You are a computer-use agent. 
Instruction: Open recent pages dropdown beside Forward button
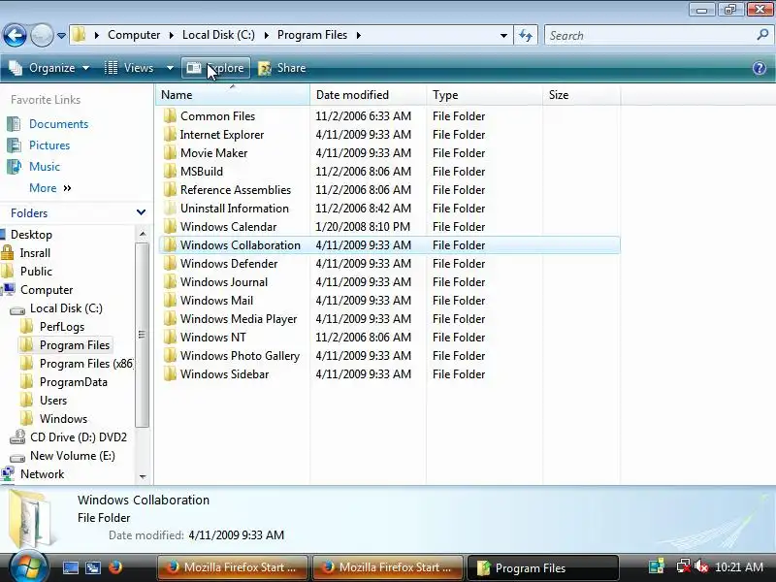click(x=61, y=36)
